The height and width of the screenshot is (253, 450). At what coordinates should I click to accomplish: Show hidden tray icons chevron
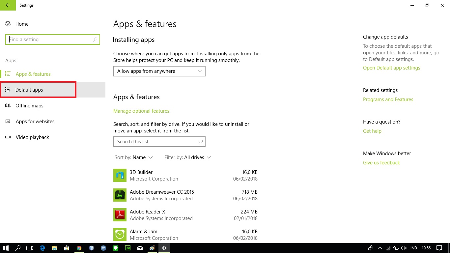pos(380,248)
